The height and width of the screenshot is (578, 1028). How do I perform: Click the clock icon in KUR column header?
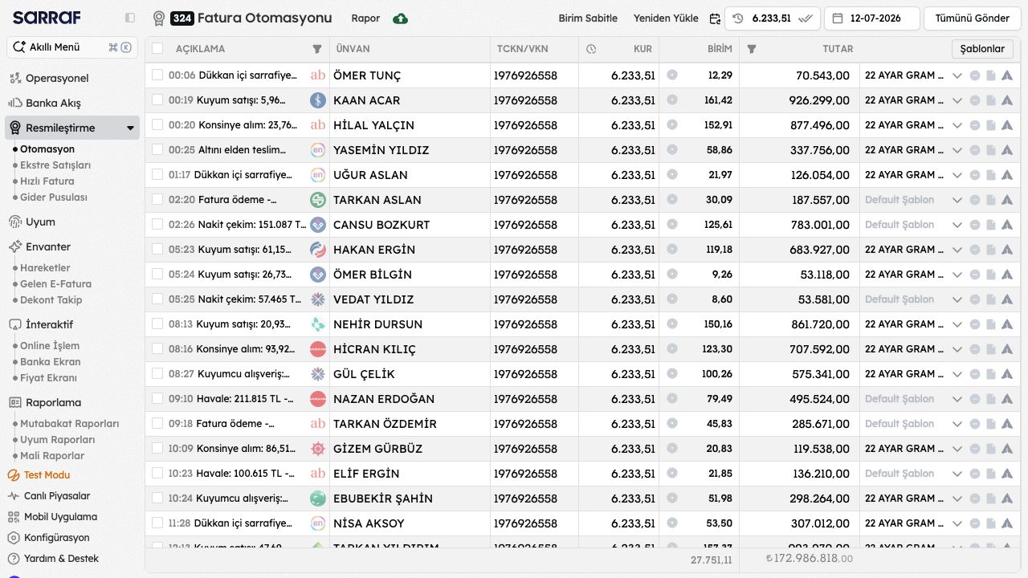pos(591,49)
